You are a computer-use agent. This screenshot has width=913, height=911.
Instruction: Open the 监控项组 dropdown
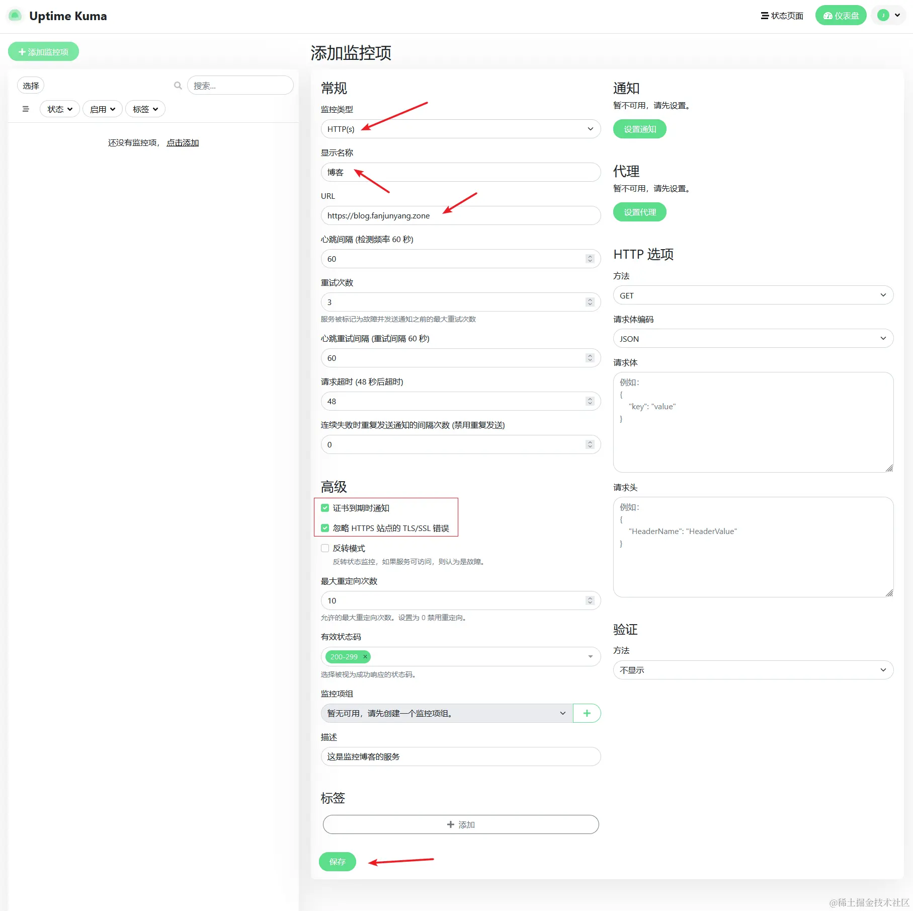coord(447,713)
